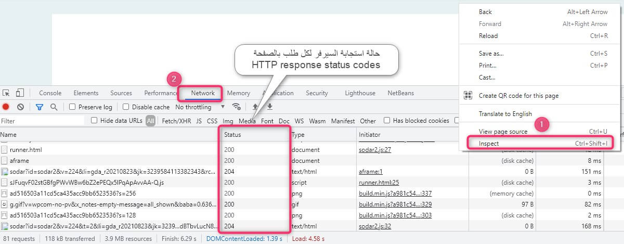Toggle the filter funnel icon
Viewport: 624px width, 244px height.
click(x=40, y=107)
